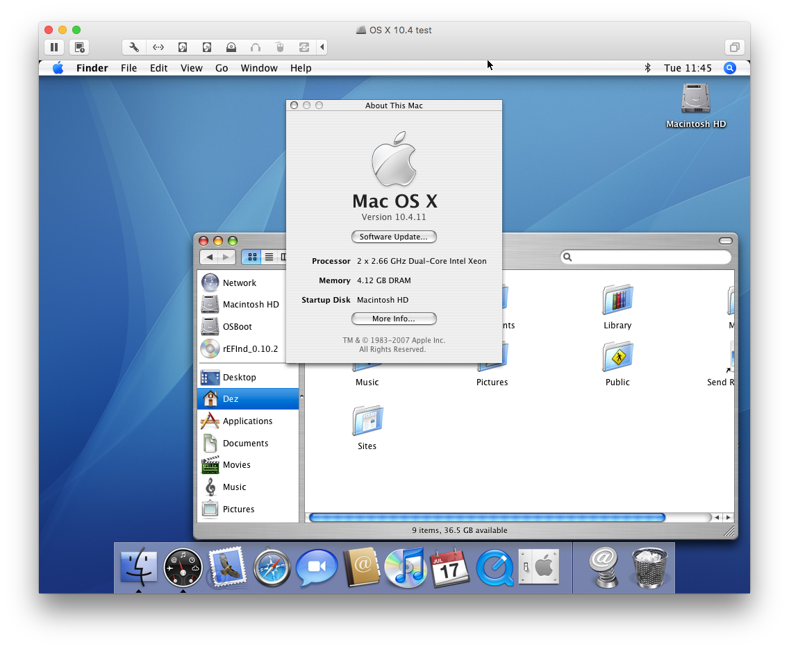Open the View menu
The image size is (789, 649).
click(191, 68)
